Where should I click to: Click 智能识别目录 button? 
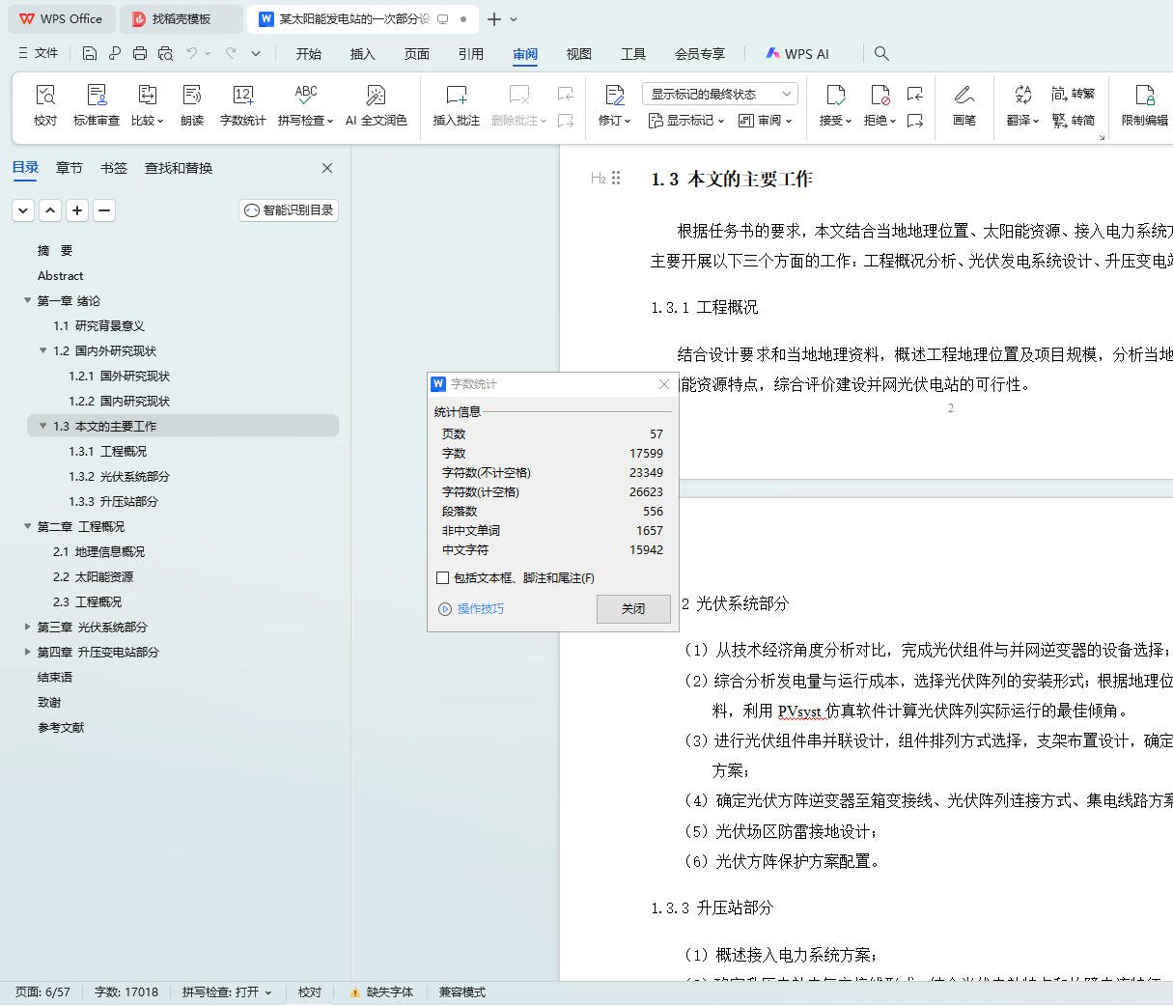289,210
